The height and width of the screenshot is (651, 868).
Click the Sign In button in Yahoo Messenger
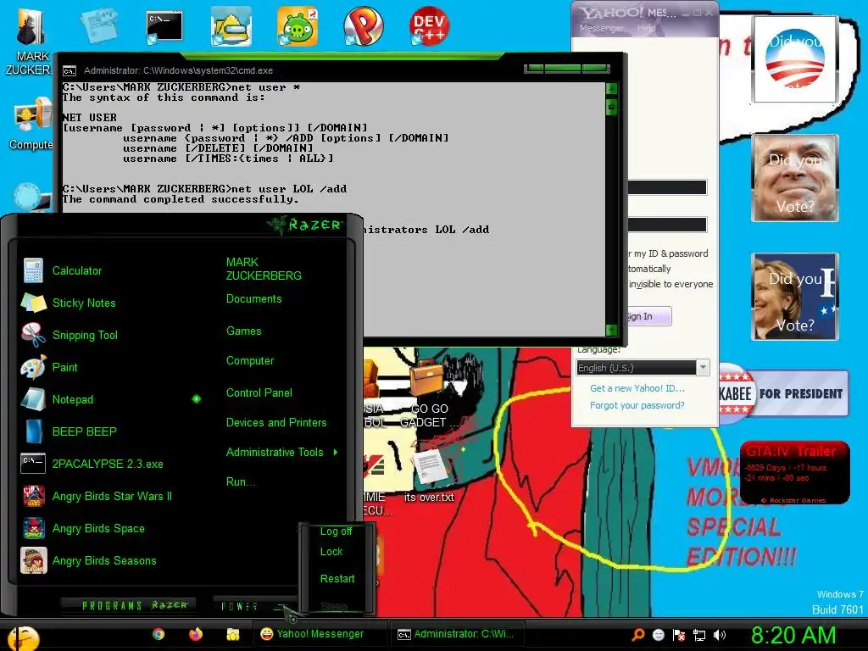[x=648, y=316]
